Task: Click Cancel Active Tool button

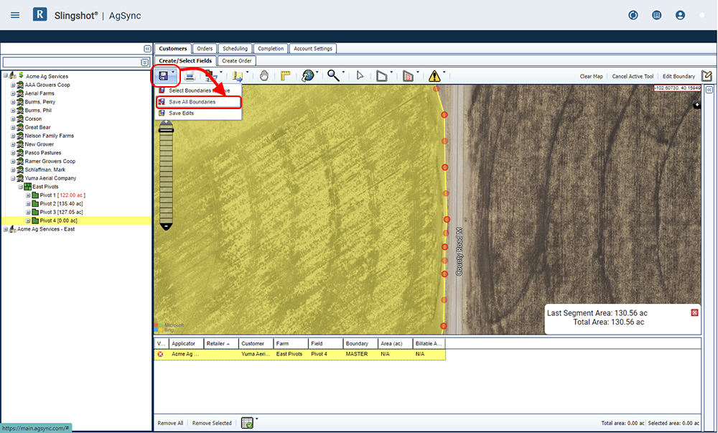Action: pyautogui.click(x=633, y=76)
